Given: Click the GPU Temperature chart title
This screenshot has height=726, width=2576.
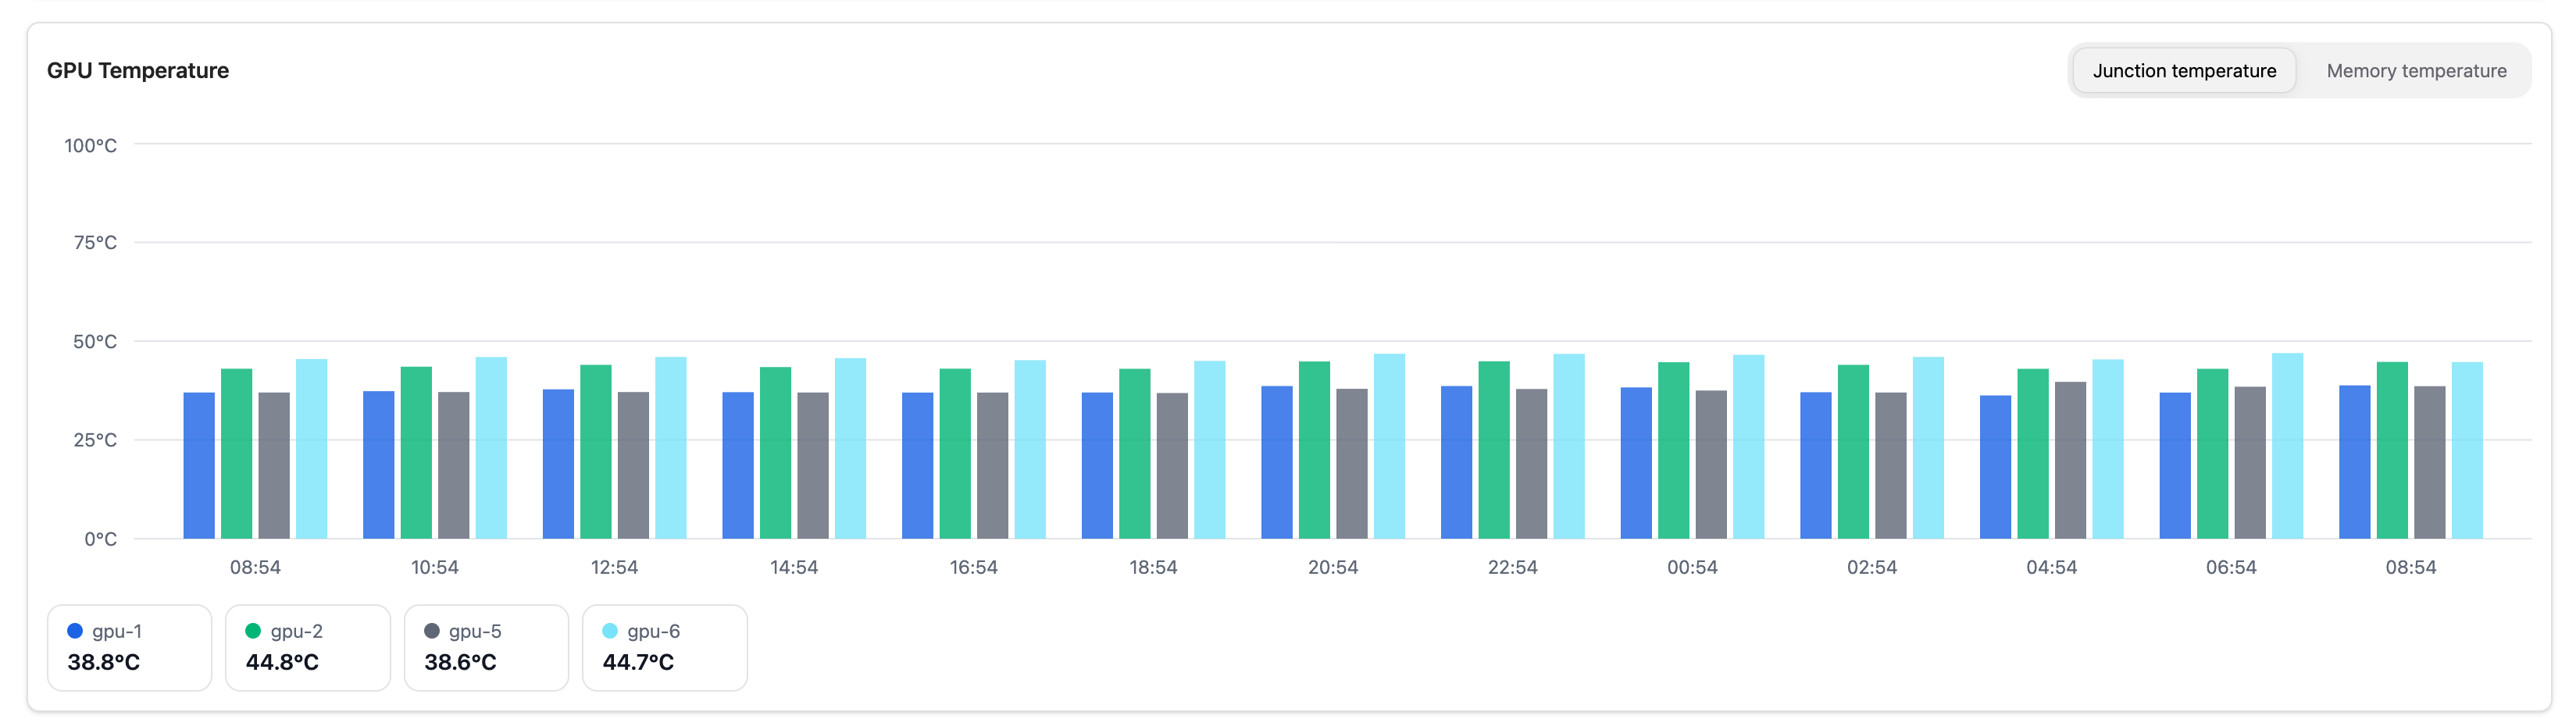Looking at the screenshot, I should [138, 70].
